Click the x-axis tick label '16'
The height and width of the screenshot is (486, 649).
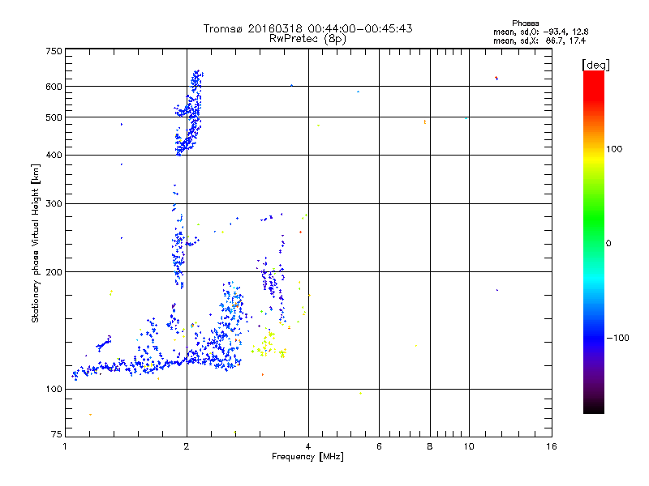552,446
